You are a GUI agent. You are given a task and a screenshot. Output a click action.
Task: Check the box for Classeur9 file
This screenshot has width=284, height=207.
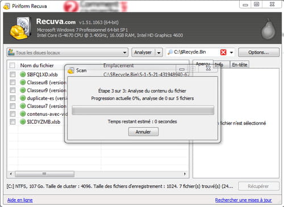click(x=12, y=90)
